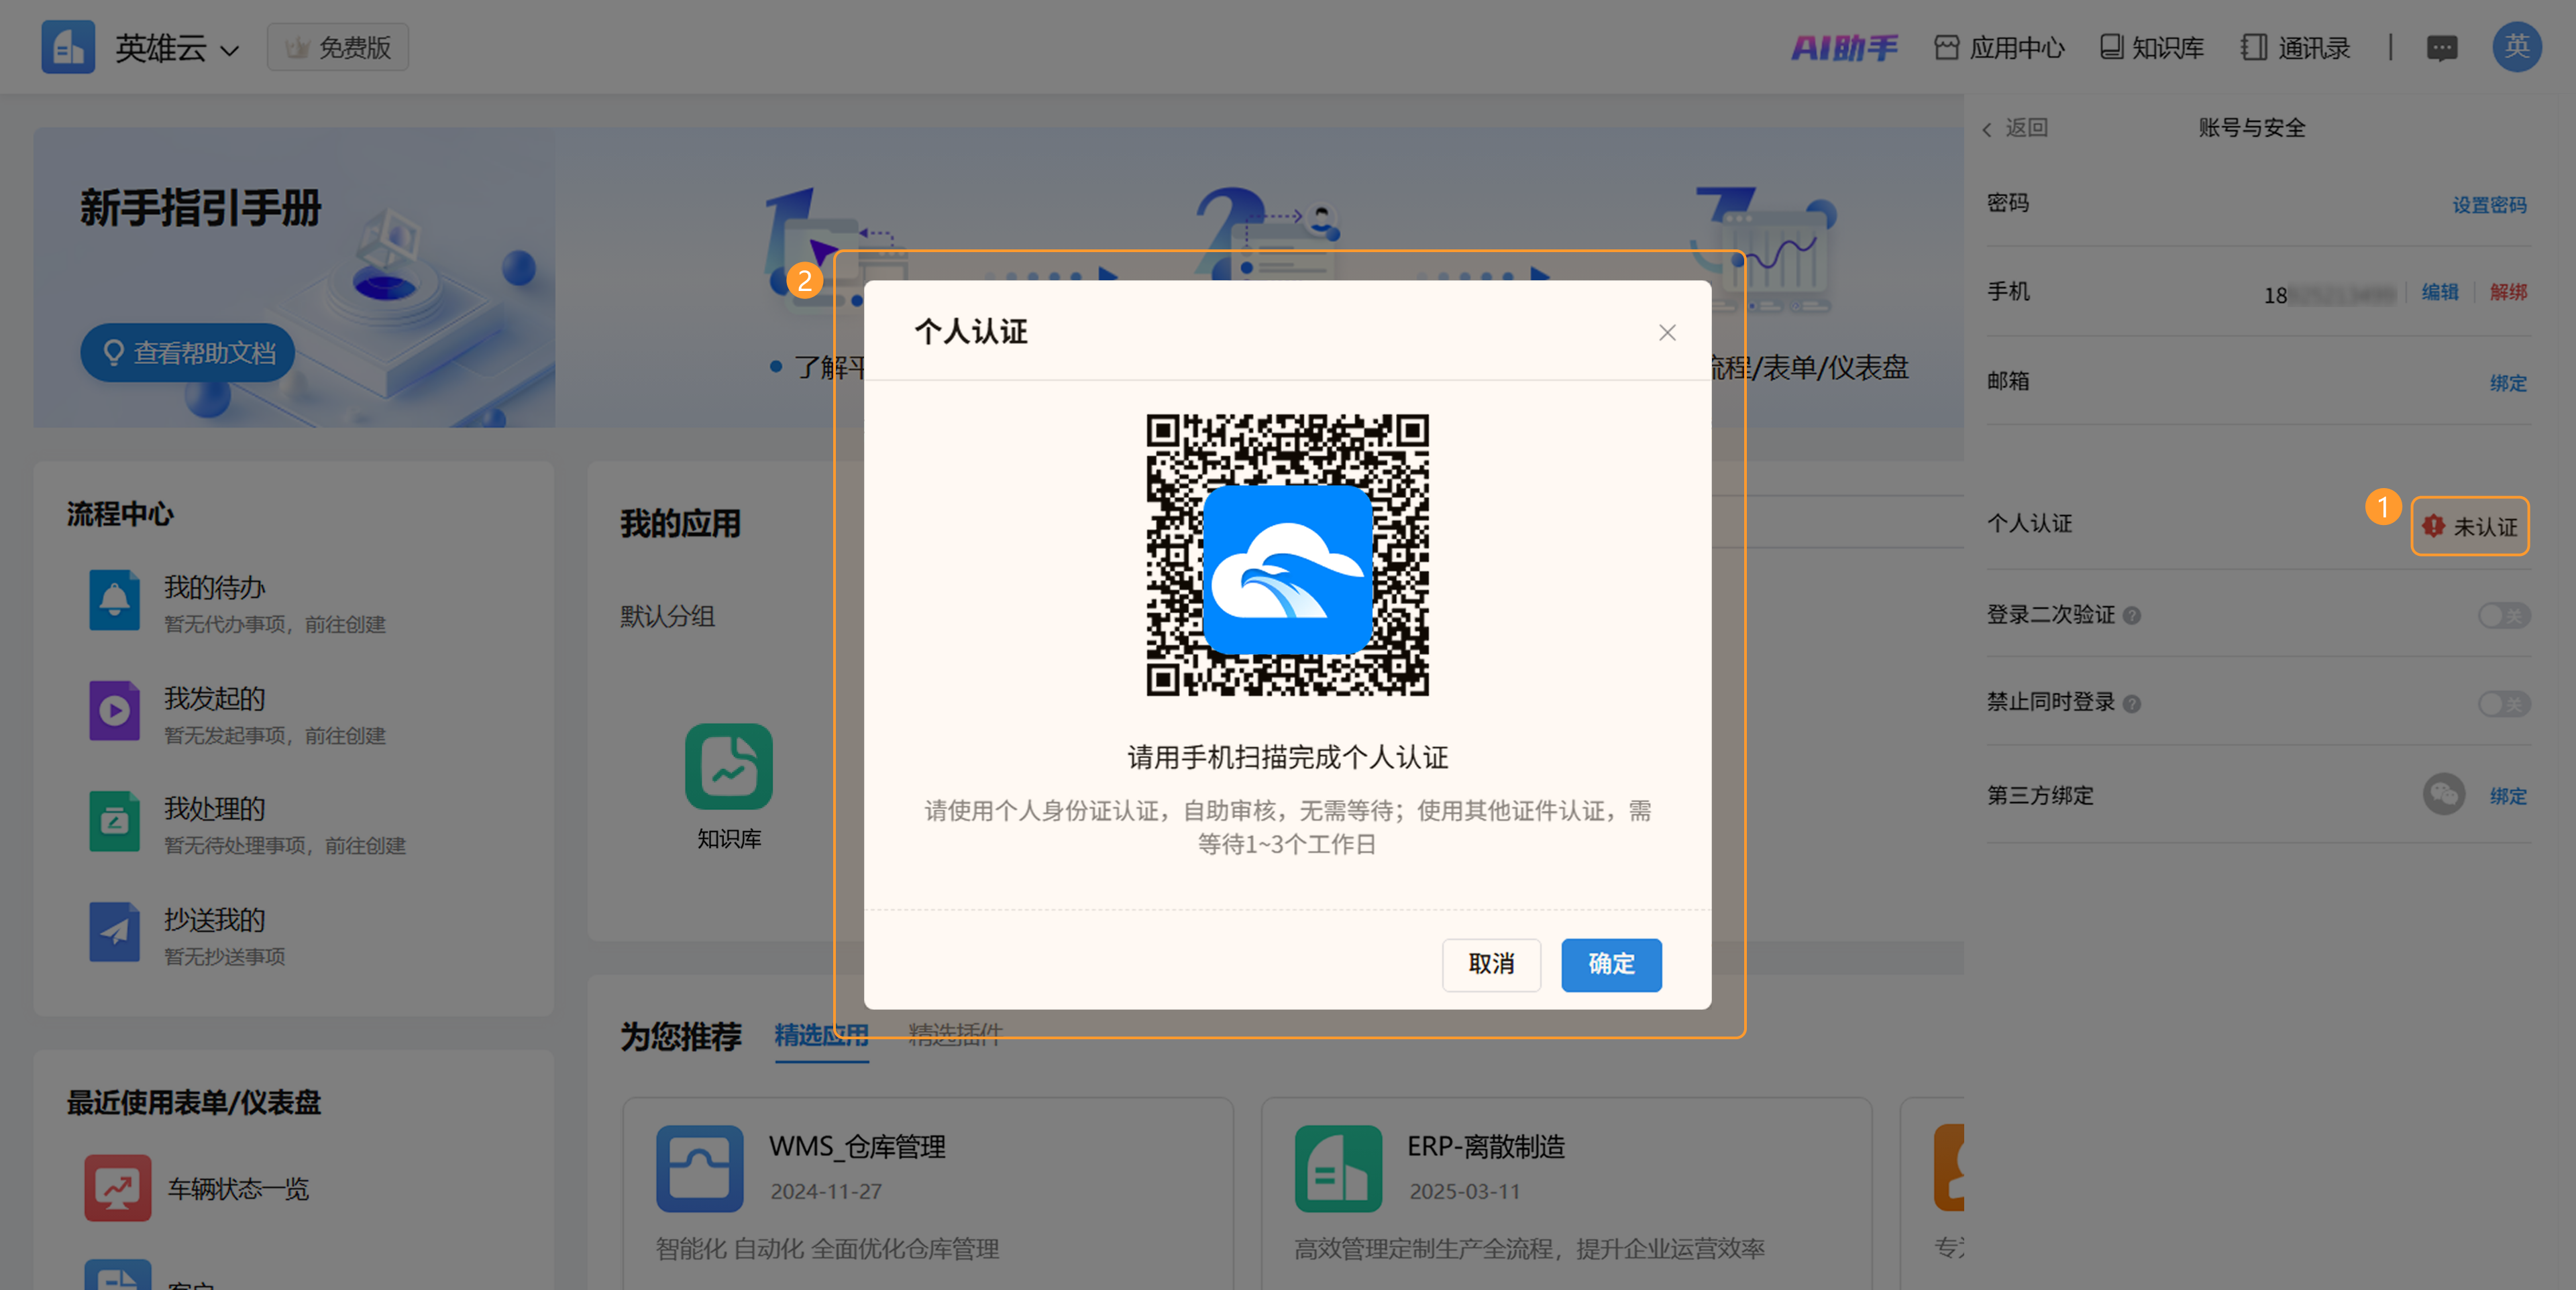Click the 设置密码 link
2576x1290 pixels.
[2489, 205]
